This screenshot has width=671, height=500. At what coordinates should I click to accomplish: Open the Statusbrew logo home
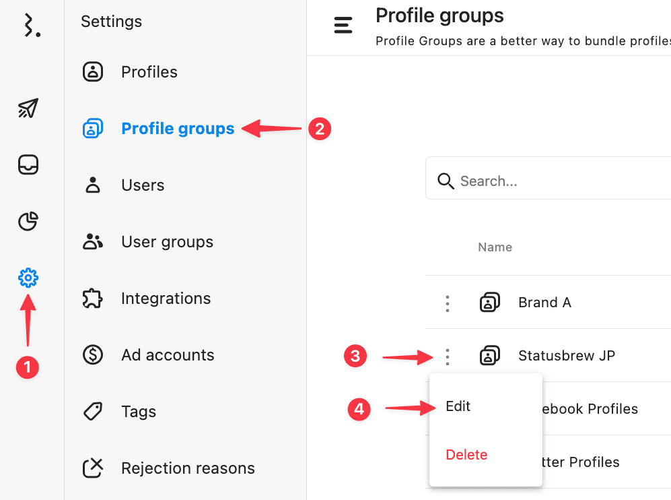pyautogui.click(x=31, y=26)
